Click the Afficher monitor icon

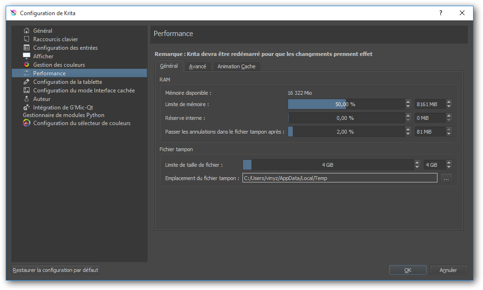coord(27,56)
